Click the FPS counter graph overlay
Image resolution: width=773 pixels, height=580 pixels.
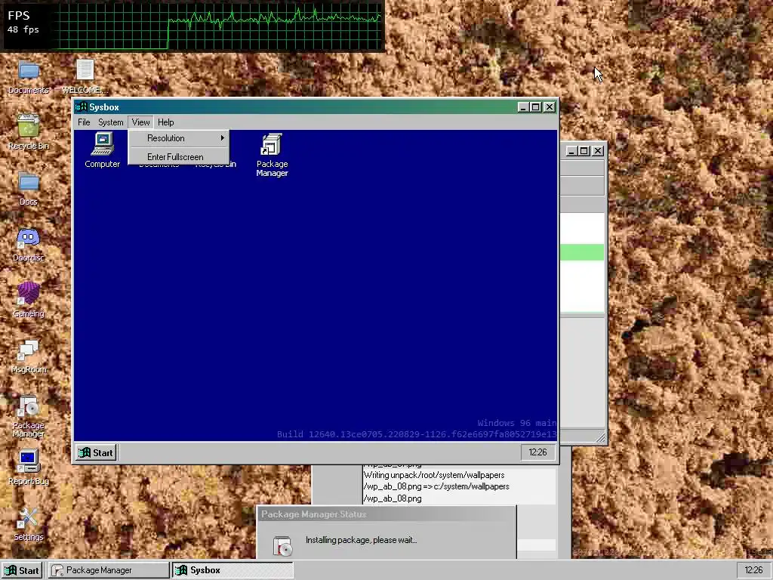(192, 26)
